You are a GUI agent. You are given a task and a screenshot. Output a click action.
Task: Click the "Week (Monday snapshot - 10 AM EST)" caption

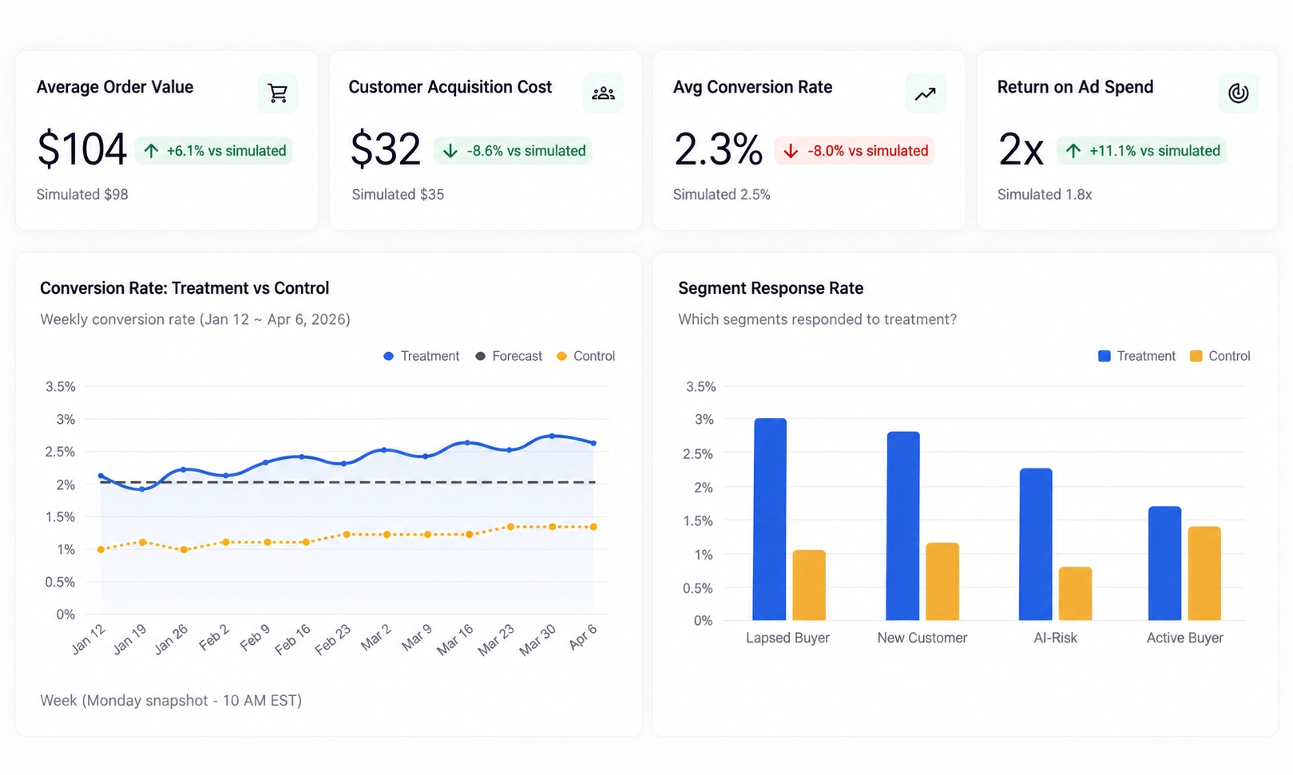(x=171, y=700)
